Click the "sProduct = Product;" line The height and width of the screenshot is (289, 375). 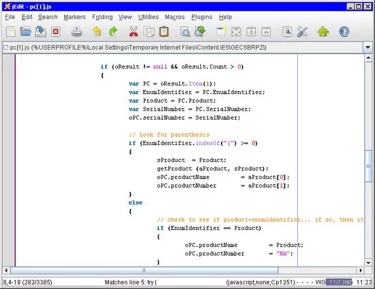pyautogui.click(x=192, y=160)
